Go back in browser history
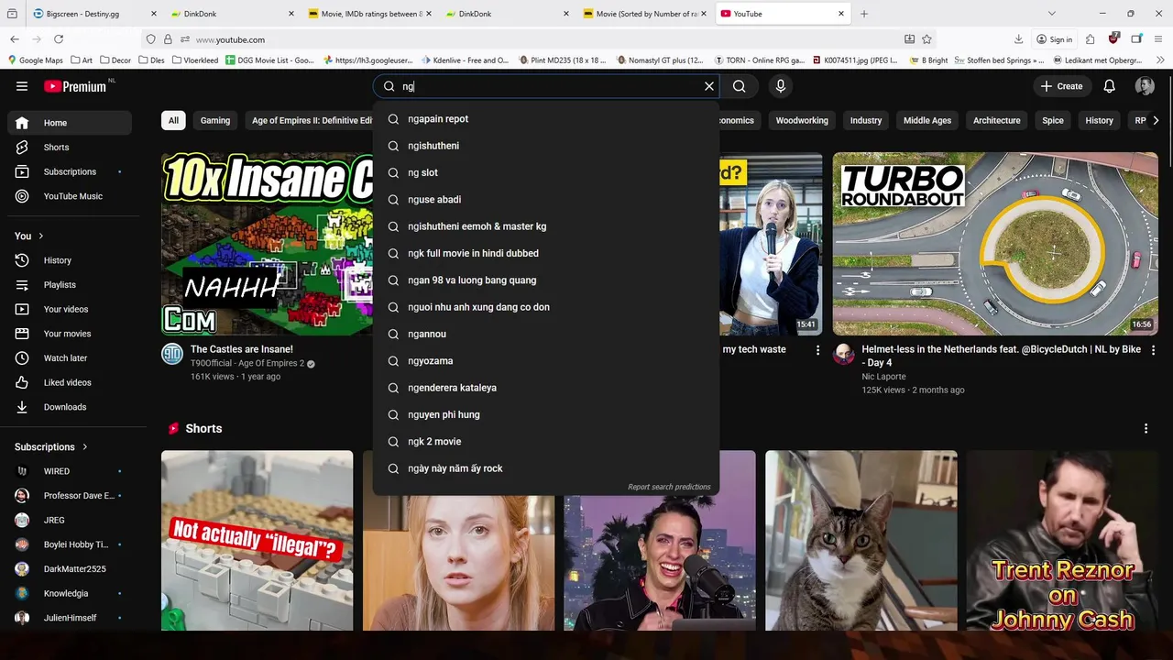Viewport: 1173px width, 660px height. click(x=15, y=39)
